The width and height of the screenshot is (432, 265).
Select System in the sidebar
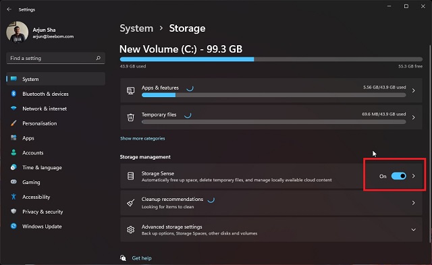tap(55, 79)
